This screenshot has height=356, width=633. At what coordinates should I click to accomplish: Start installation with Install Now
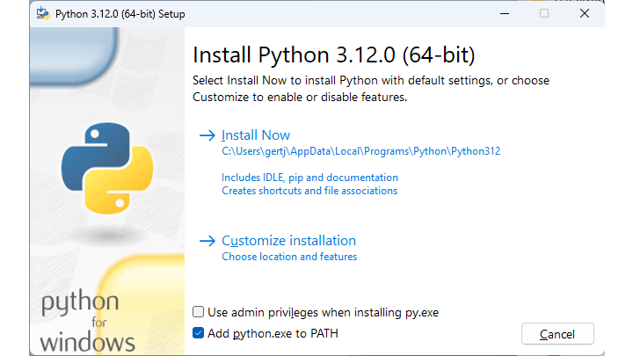(x=256, y=135)
